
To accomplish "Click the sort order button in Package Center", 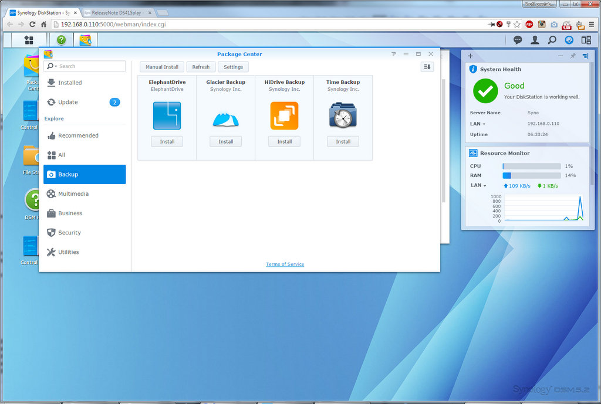I will coord(427,67).
